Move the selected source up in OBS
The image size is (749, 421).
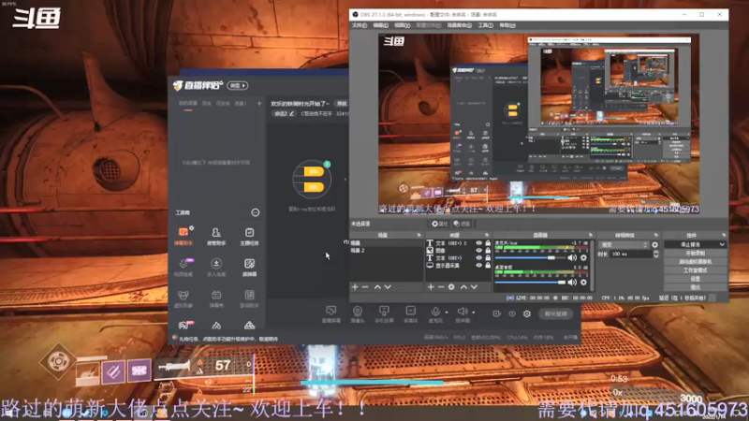[463, 287]
